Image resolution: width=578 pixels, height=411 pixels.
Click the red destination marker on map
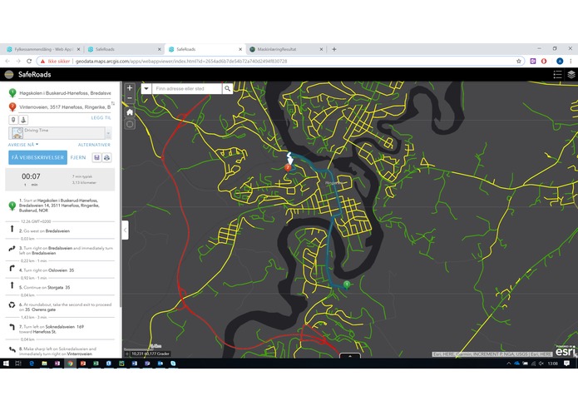[x=288, y=168]
